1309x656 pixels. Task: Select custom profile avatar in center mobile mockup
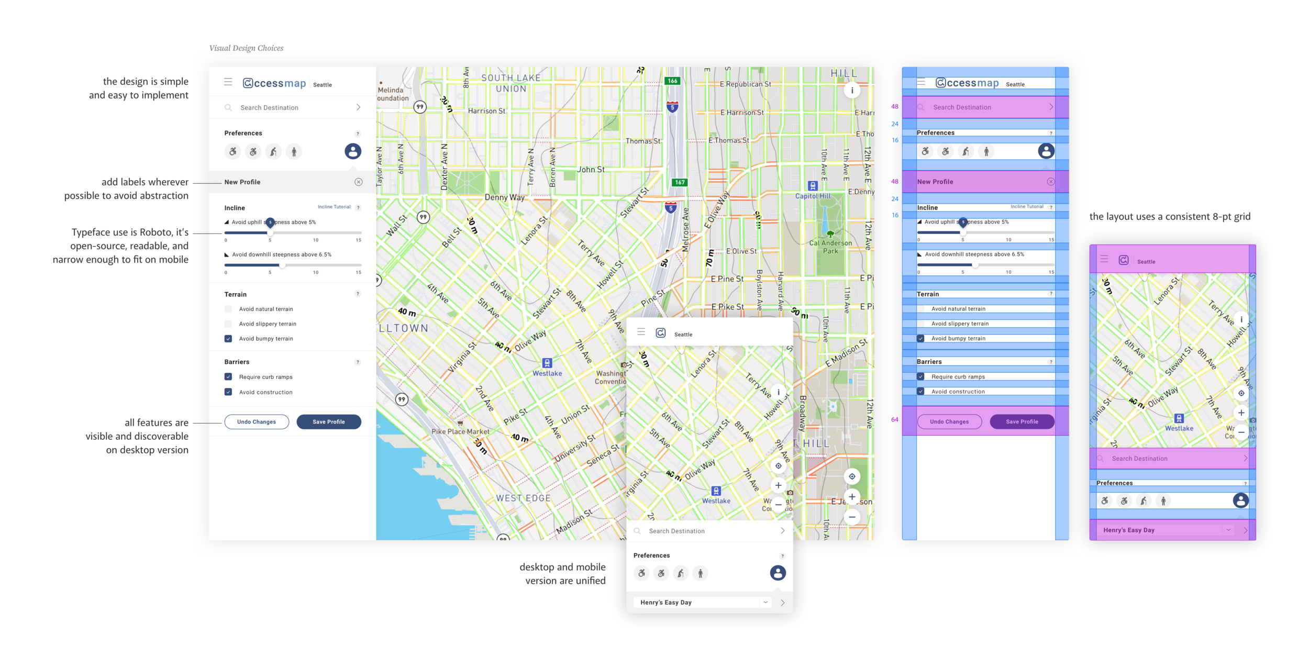[x=778, y=573]
